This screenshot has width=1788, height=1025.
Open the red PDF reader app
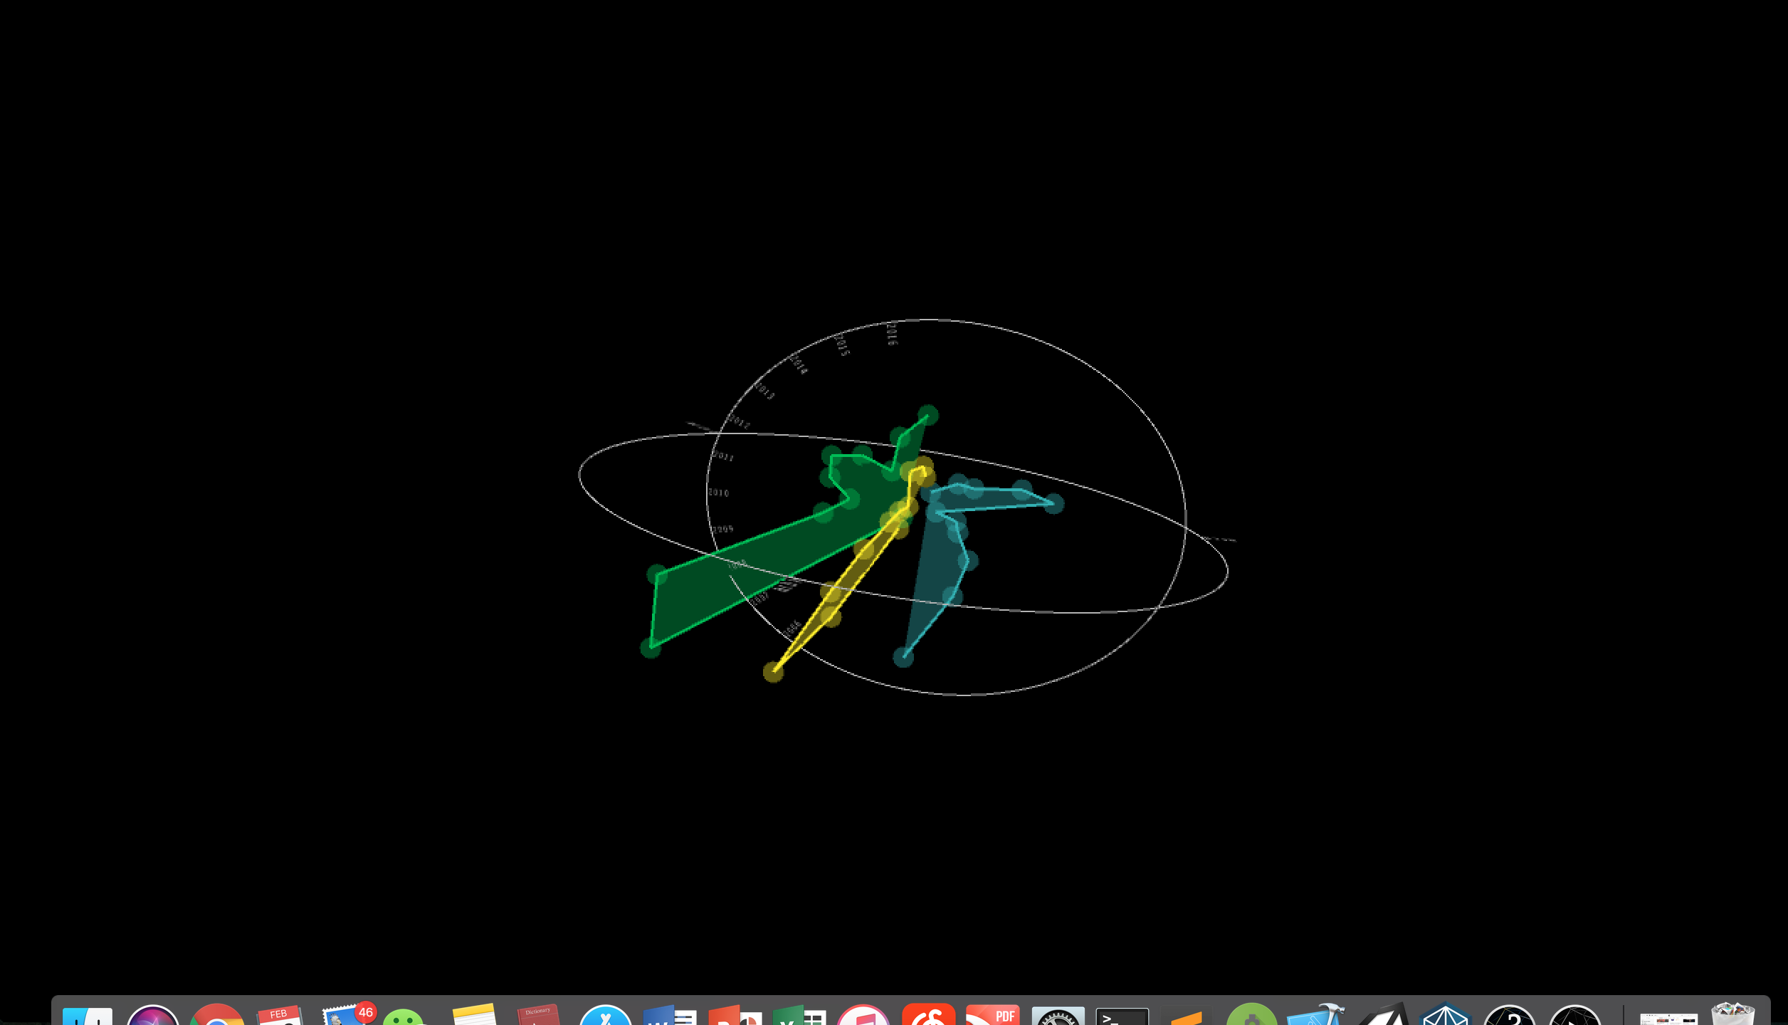(x=992, y=1016)
